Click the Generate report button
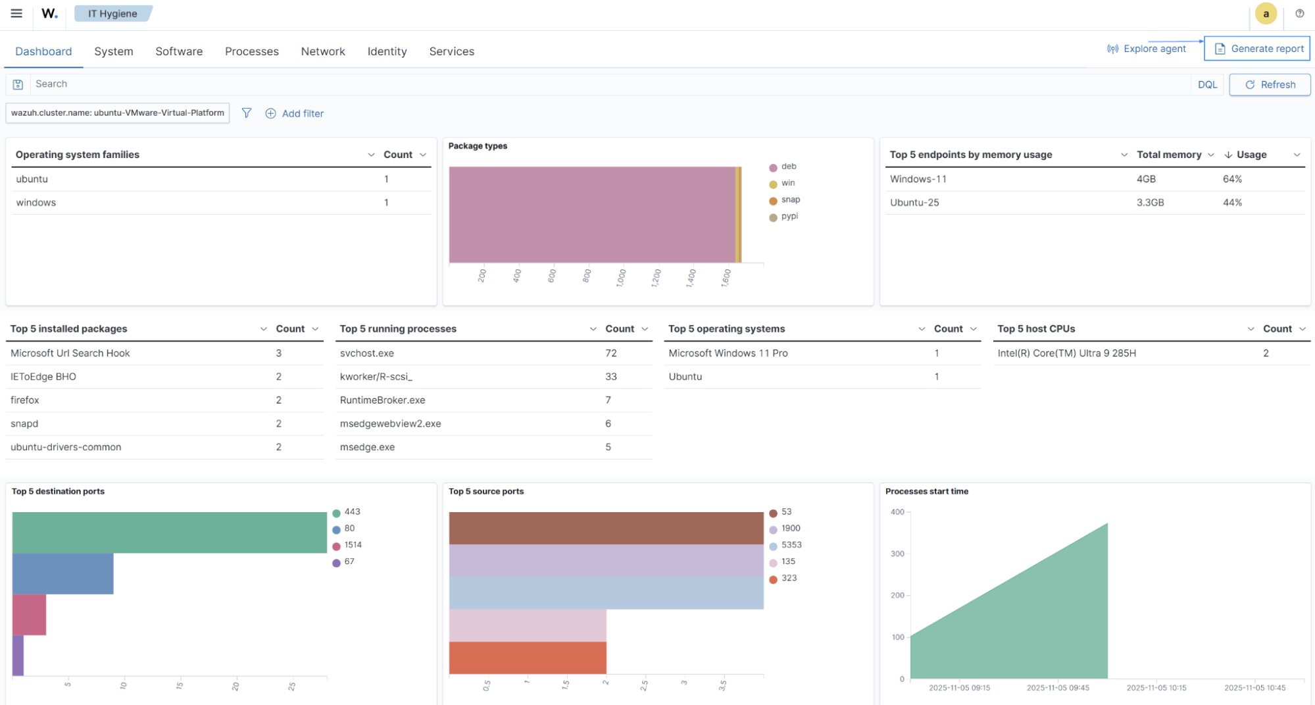Image resolution: width=1315 pixels, height=705 pixels. point(1258,49)
